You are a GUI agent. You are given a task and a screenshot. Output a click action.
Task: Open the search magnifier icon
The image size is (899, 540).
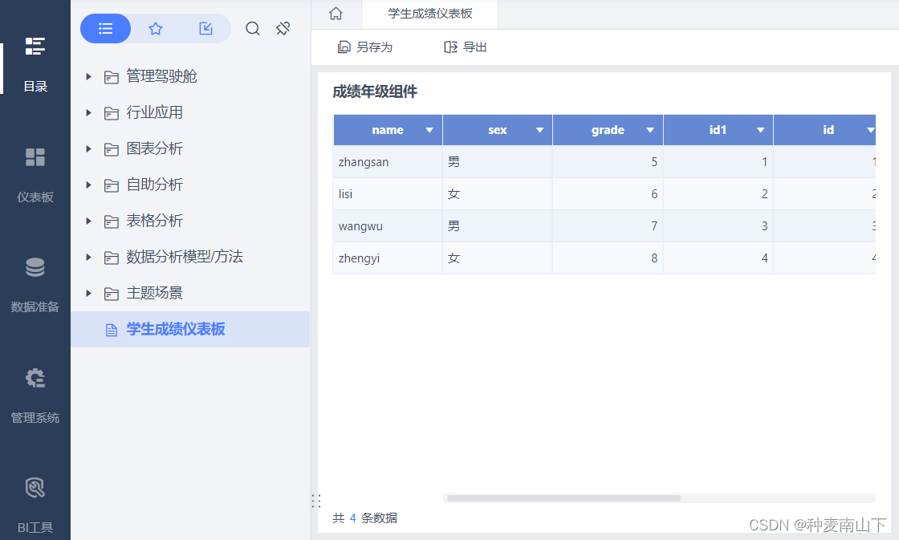[252, 28]
